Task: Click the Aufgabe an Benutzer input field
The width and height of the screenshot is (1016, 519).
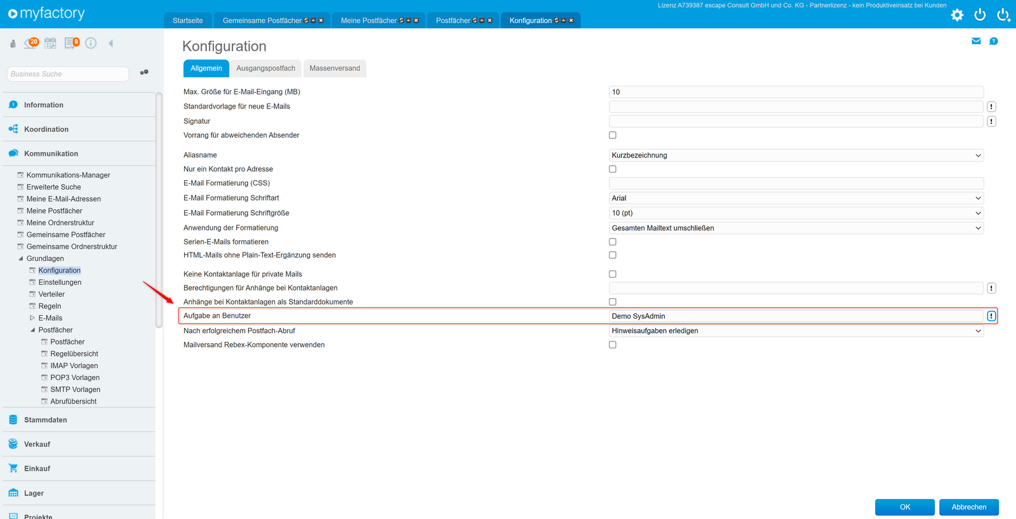Action: (796, 316)
